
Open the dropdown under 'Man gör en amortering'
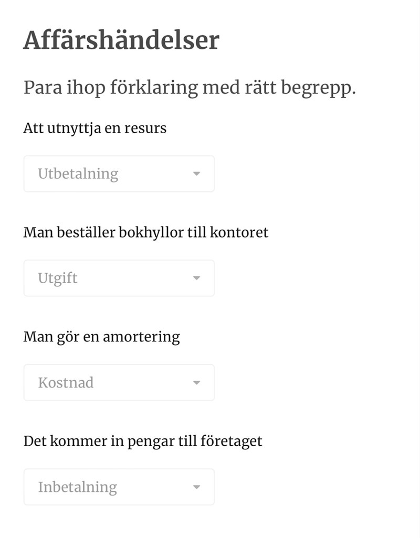[x=119, y=383]
